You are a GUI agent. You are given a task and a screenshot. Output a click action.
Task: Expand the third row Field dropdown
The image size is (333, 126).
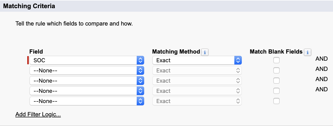click(x=87, y=81)
